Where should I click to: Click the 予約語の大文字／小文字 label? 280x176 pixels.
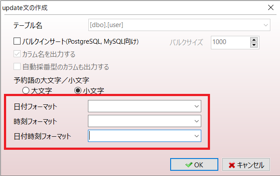coord(52,80)
